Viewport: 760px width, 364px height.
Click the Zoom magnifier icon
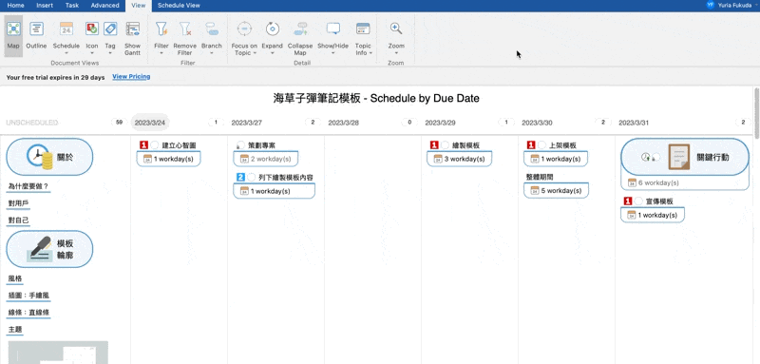pyautogui.click(x=396, y=29)
